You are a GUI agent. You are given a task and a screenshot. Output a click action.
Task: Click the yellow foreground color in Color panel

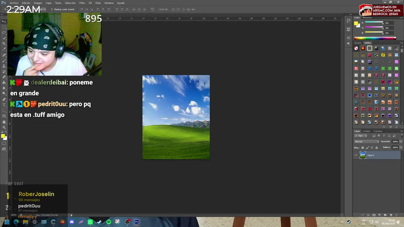(x=356, y=23)
